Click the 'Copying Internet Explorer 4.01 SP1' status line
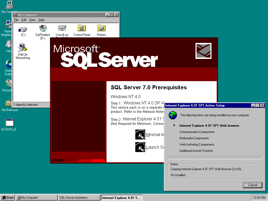The width and height of the screenshot is (268, 201). click(x=207, y=169)
